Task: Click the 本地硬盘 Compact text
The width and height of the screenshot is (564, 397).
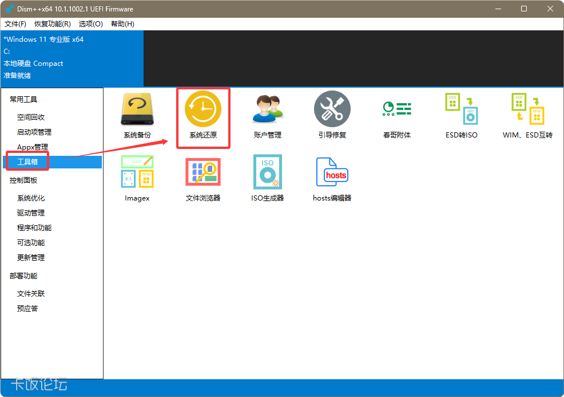Action: click(x=33, y=64)
